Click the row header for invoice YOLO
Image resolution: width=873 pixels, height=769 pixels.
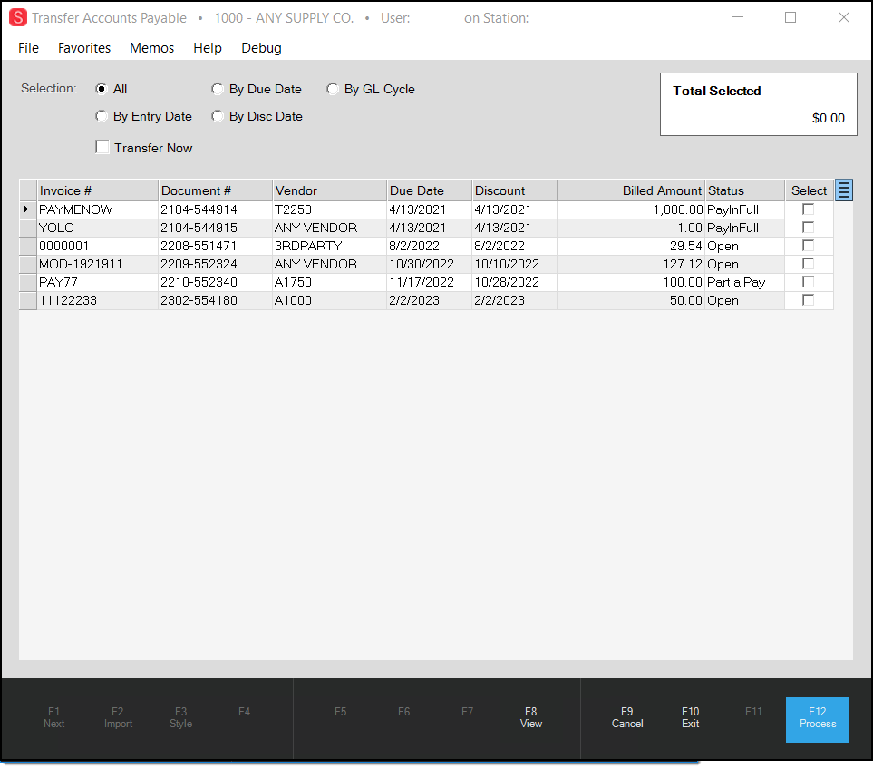coord(28,228)
